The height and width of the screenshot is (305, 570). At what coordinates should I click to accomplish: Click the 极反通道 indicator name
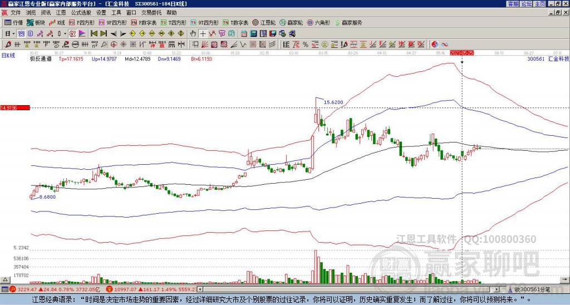41,58
